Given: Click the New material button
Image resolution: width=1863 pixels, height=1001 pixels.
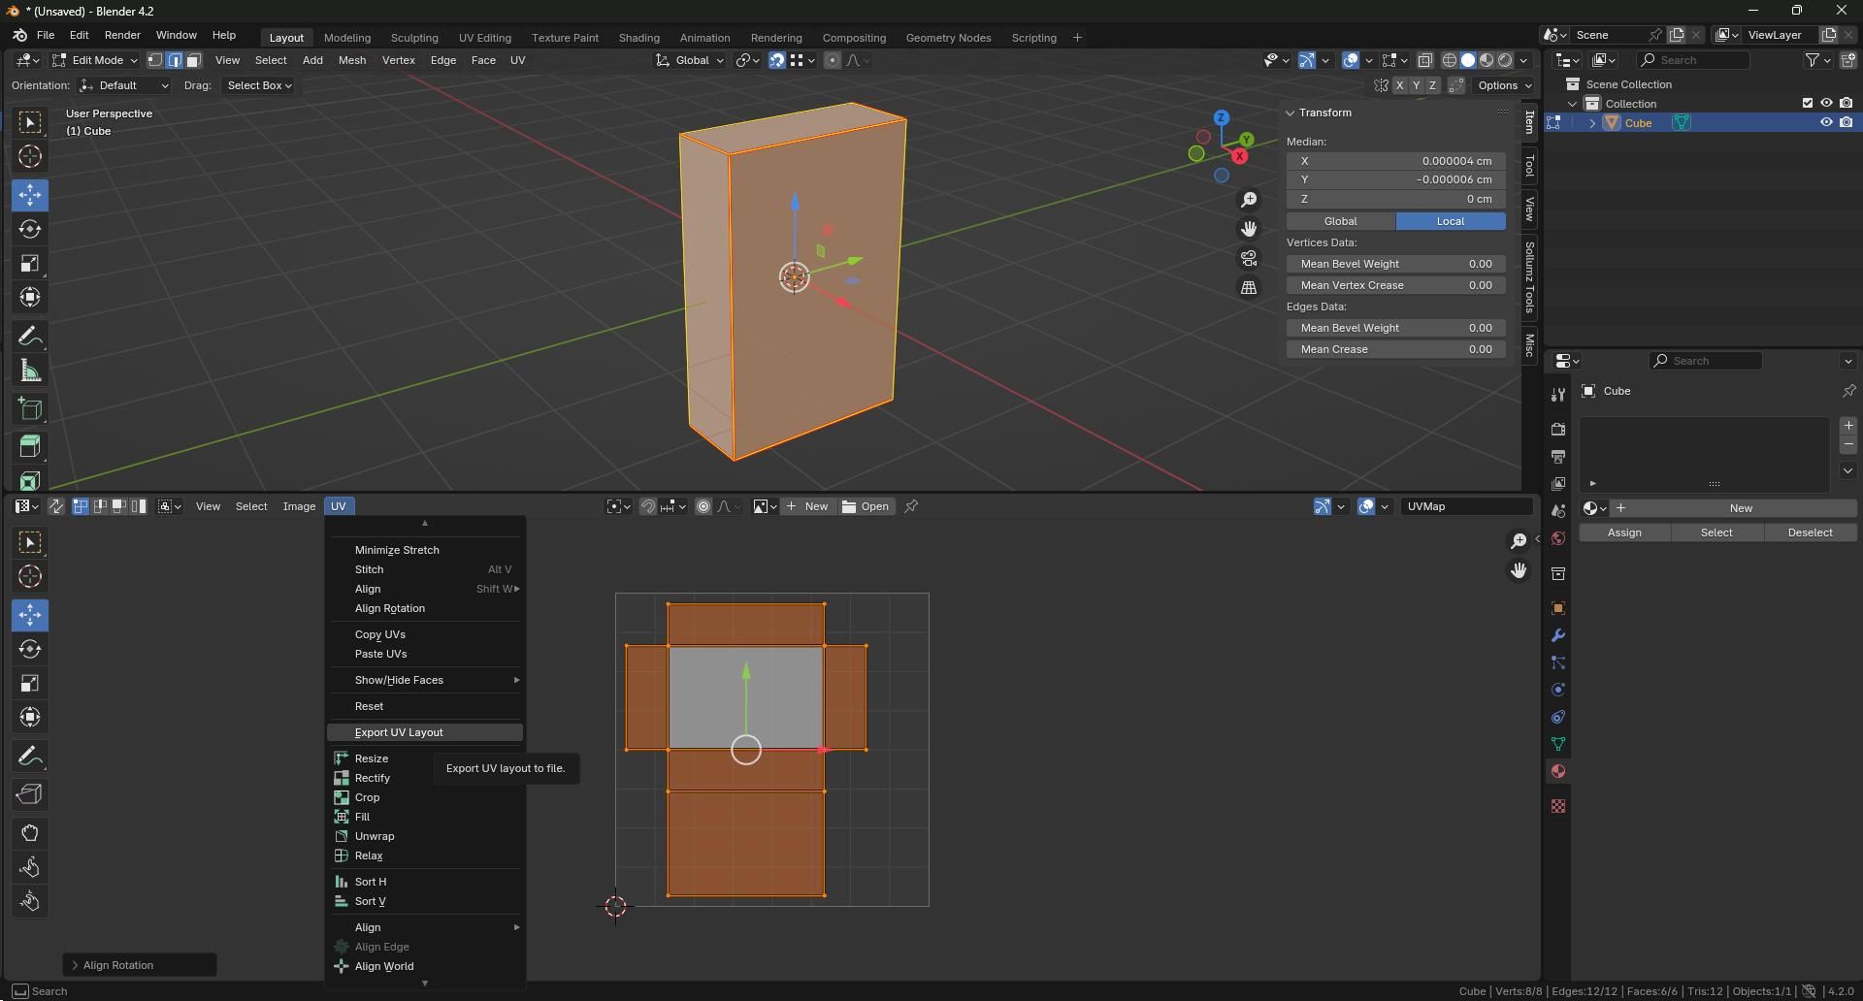Looking at the screenshot, I should point(1741,508).
